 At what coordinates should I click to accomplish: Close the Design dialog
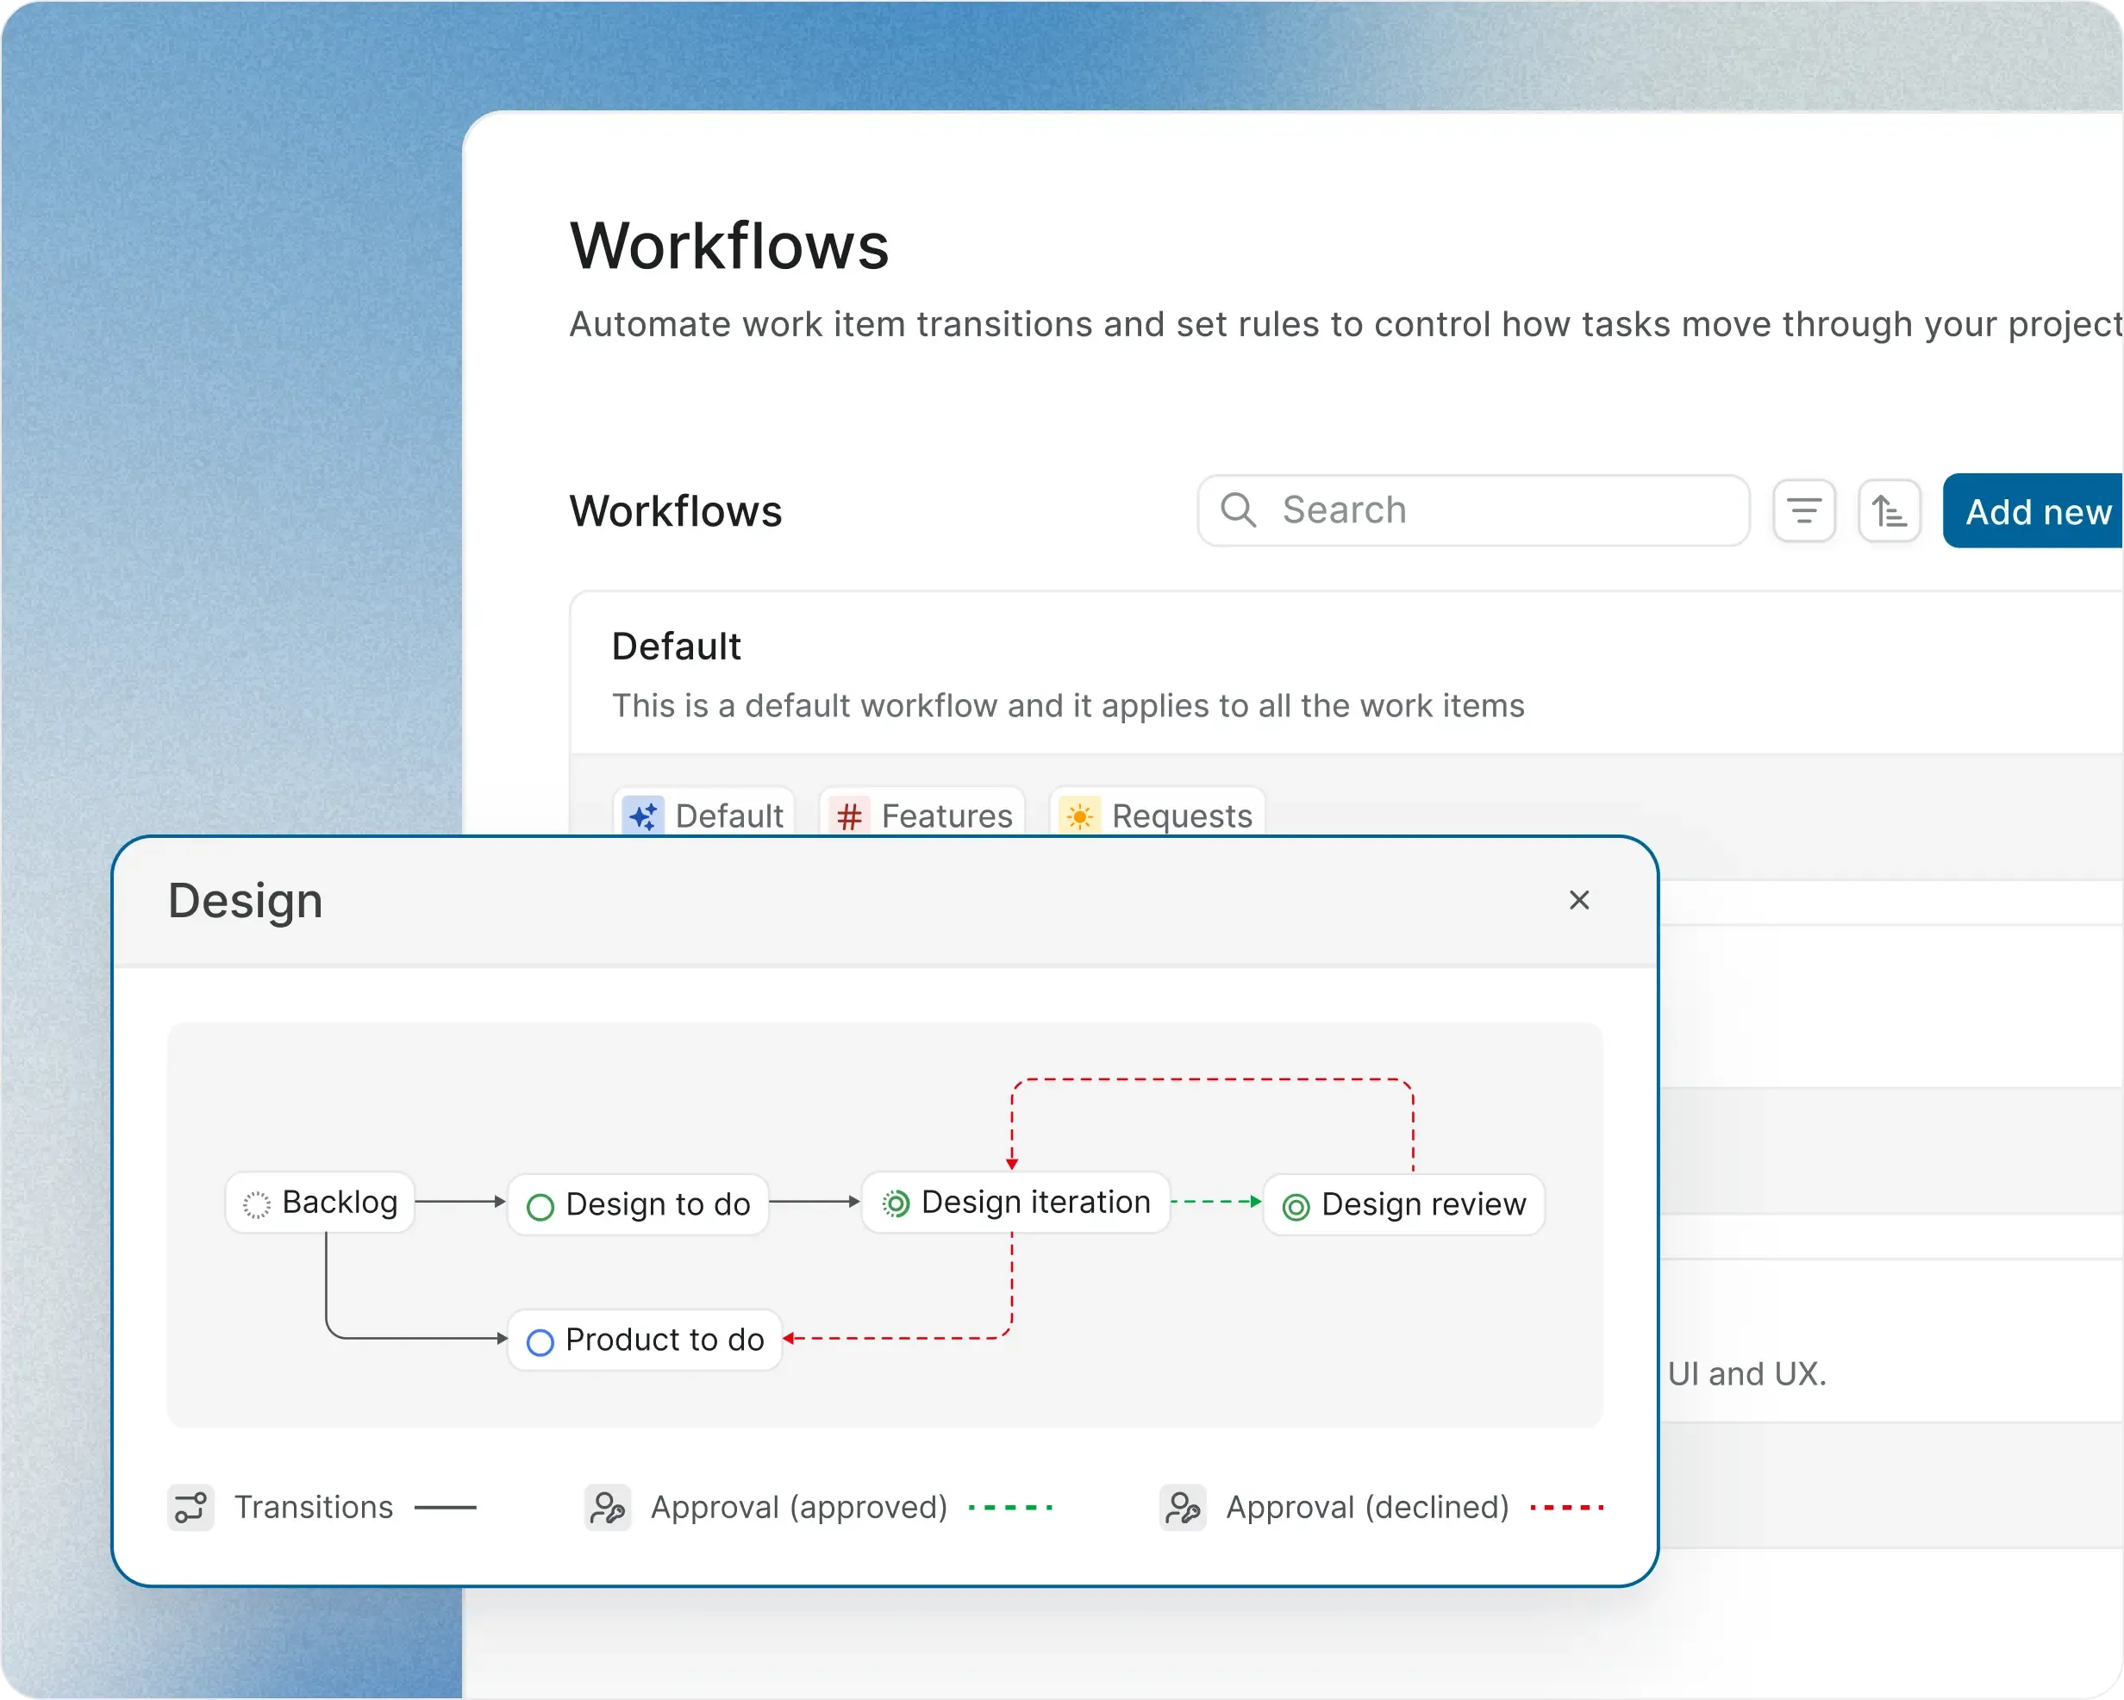(x=1578, y=900)
